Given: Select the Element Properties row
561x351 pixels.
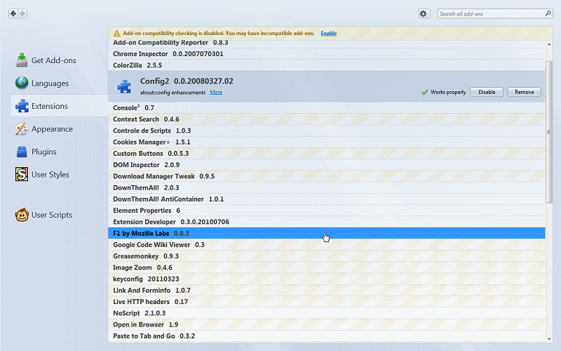Looking at the screenshot, I should coord(327,211).
